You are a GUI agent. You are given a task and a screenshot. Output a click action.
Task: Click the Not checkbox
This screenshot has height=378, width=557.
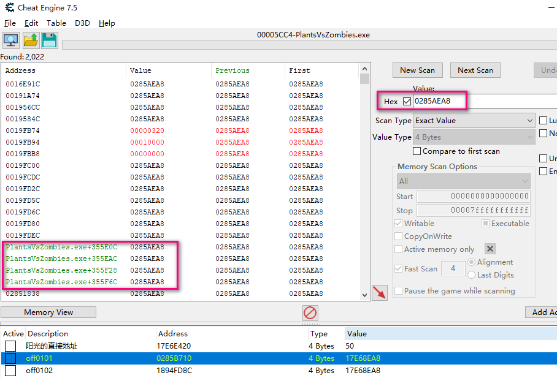(543, 133)
